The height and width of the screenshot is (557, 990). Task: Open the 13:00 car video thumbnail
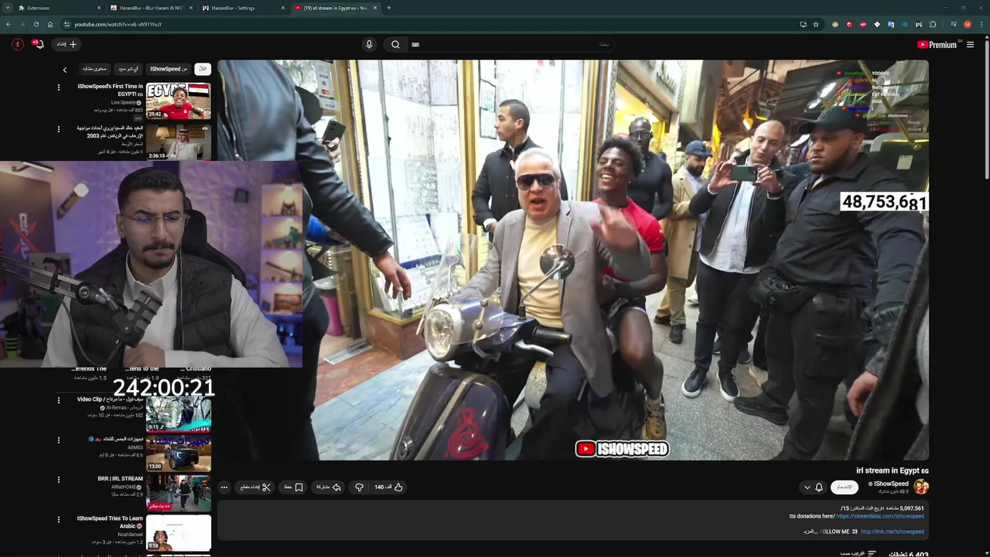pos(179,453)
